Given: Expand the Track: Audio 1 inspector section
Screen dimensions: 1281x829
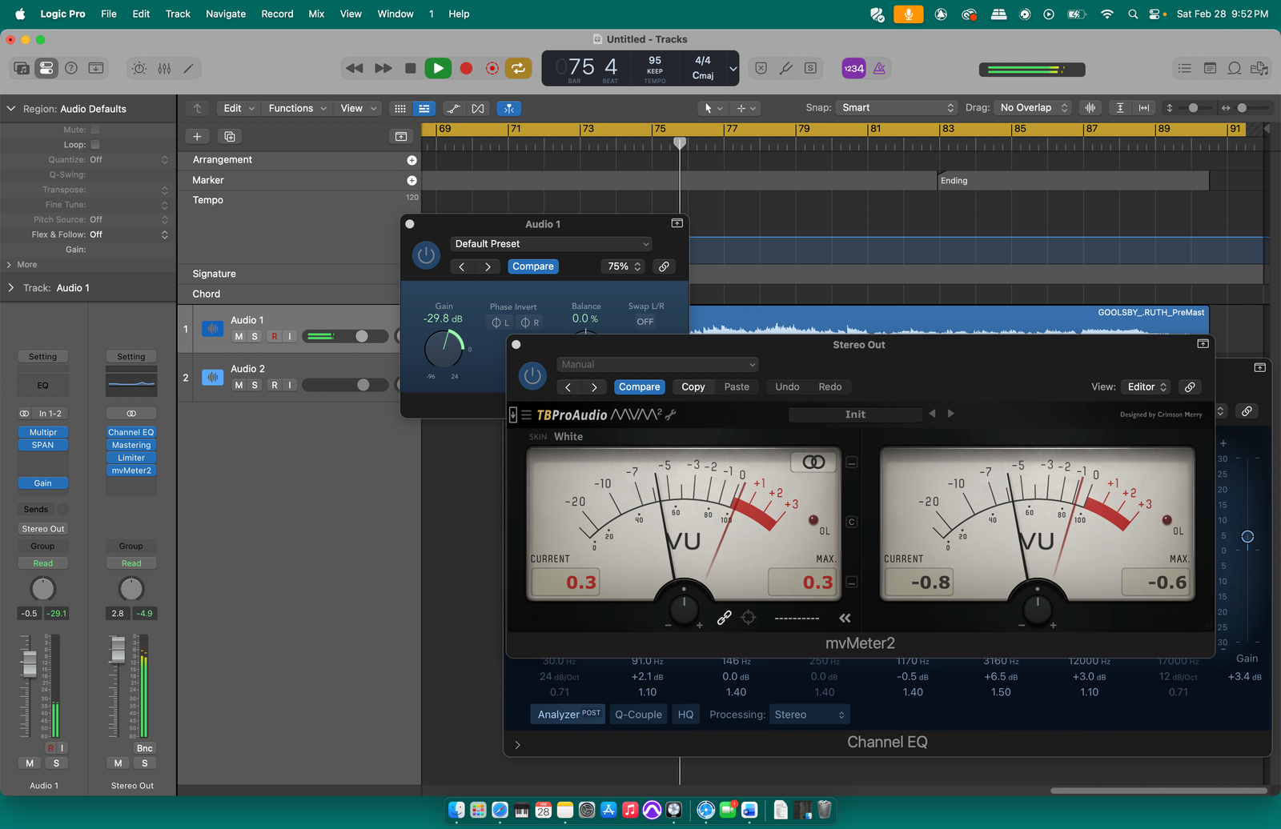Looking at the screenshot, I should tap(11, 288).
